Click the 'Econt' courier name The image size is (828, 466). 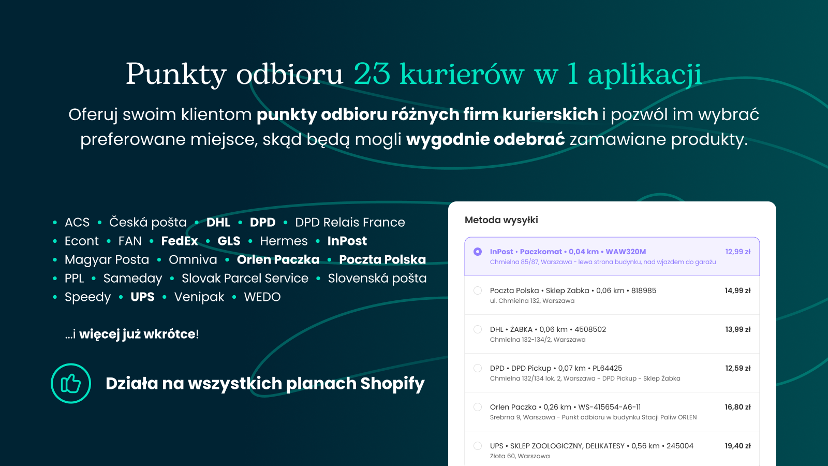click(82, 241)
